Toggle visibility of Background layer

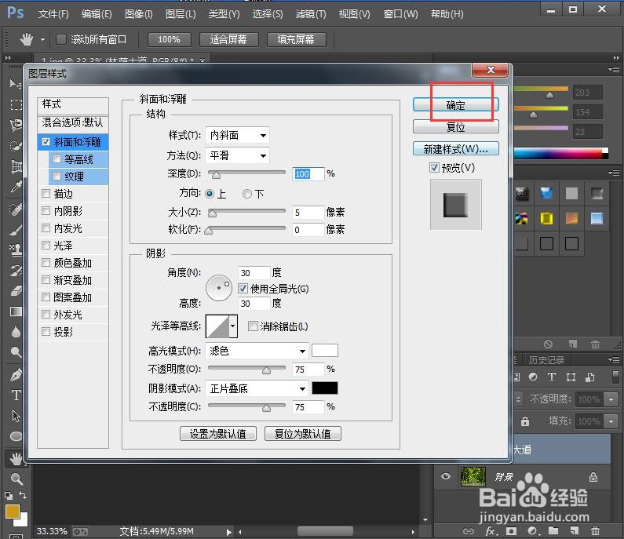point(446,476)
